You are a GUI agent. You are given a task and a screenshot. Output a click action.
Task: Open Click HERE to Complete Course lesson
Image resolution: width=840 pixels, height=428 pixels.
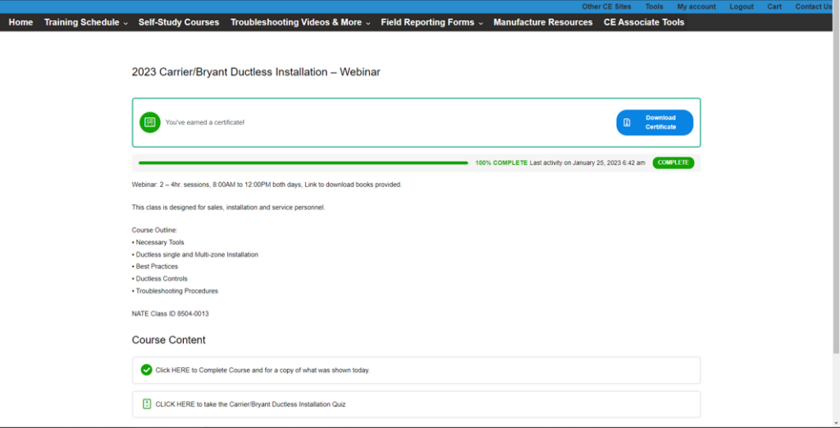(x=416, y=370)
